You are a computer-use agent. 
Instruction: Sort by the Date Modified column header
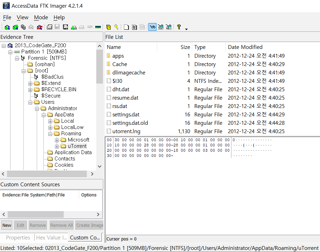(273, 47)
